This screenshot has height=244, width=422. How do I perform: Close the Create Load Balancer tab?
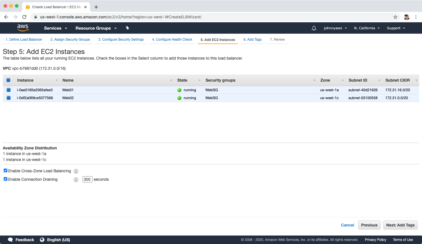tap(85, 7)
